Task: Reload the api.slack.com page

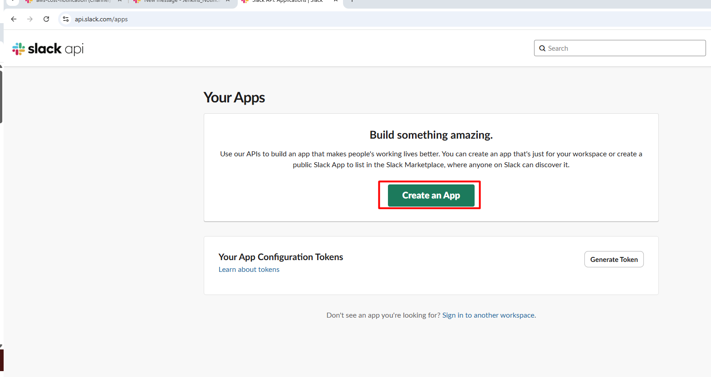Action: (46, 19)
